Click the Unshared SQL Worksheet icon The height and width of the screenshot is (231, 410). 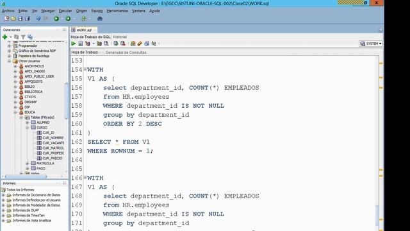pyautogui.click(x=133, y=44)
